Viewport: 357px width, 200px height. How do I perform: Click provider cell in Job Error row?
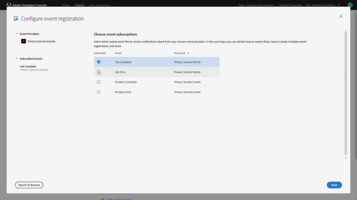click(x=188, y=72)
